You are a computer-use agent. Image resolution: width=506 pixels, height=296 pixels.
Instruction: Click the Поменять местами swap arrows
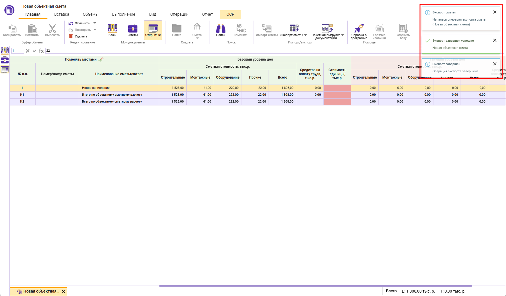(x=101, y=59)
